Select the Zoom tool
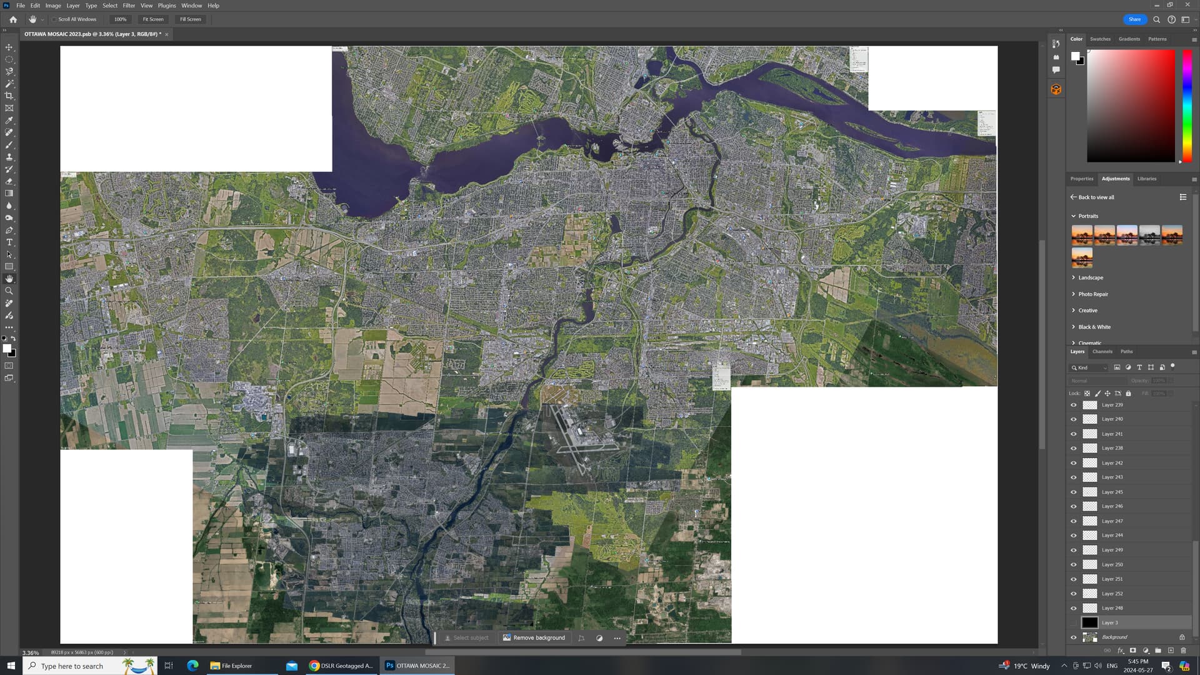Viewport: 1200px width, 675px height. coord(9,291)
